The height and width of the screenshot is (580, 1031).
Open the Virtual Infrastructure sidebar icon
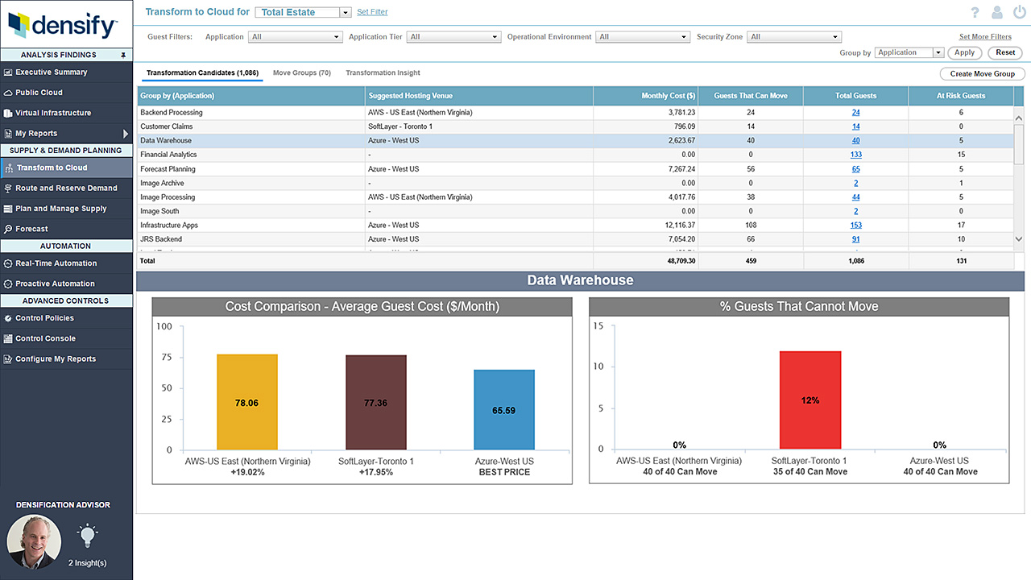click(8, 114)
